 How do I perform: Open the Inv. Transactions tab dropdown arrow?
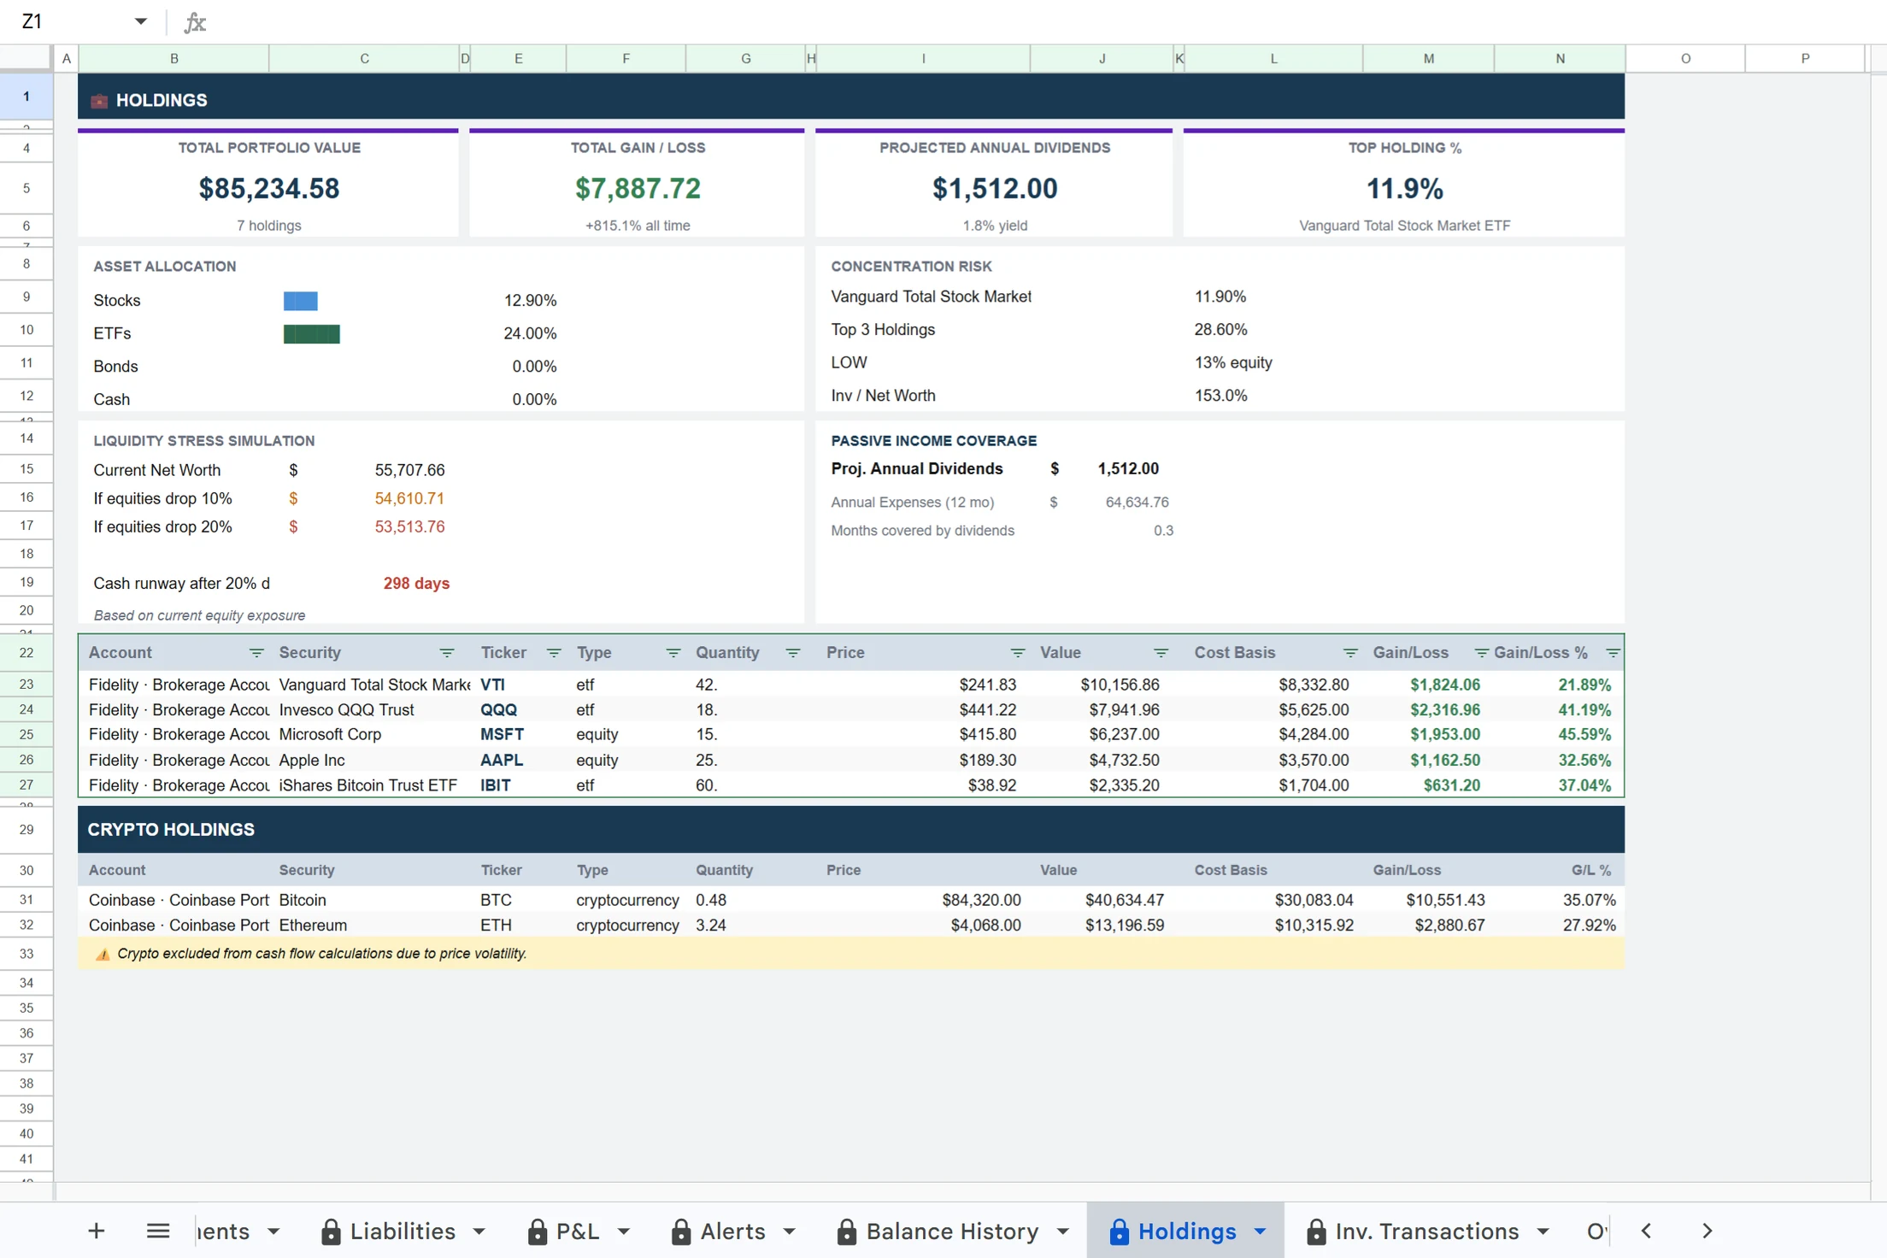pos(1543,1232)
